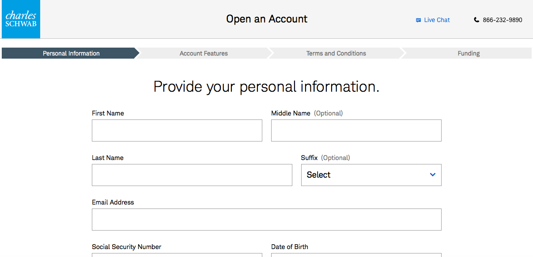Select the Last Name input box
The width and height of the screenshot is (533, 257).
192,175
